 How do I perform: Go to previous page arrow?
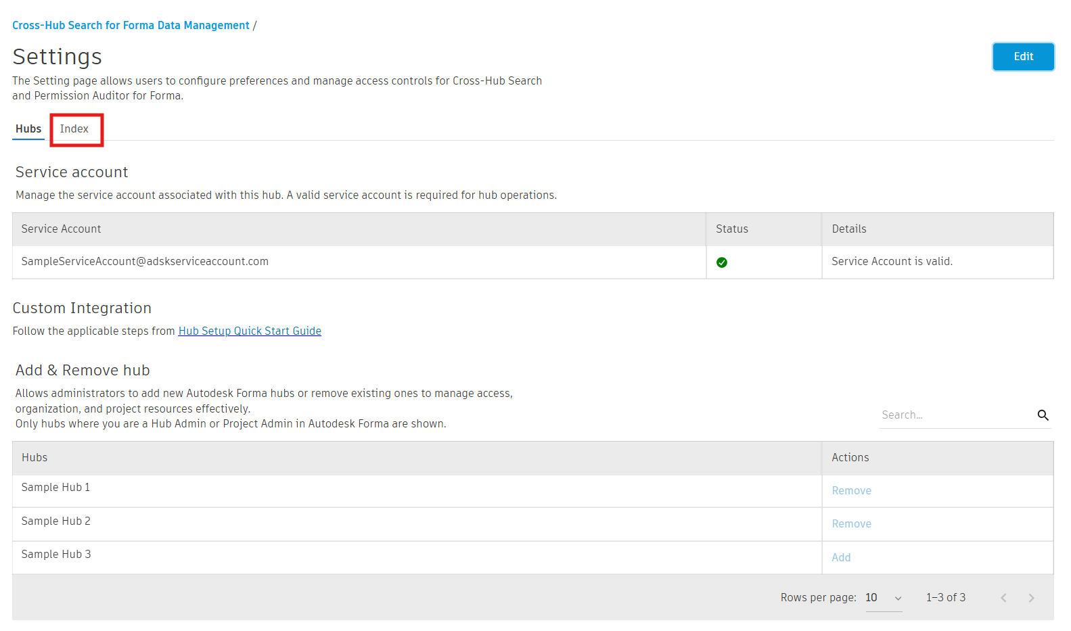pos(1004,598)
